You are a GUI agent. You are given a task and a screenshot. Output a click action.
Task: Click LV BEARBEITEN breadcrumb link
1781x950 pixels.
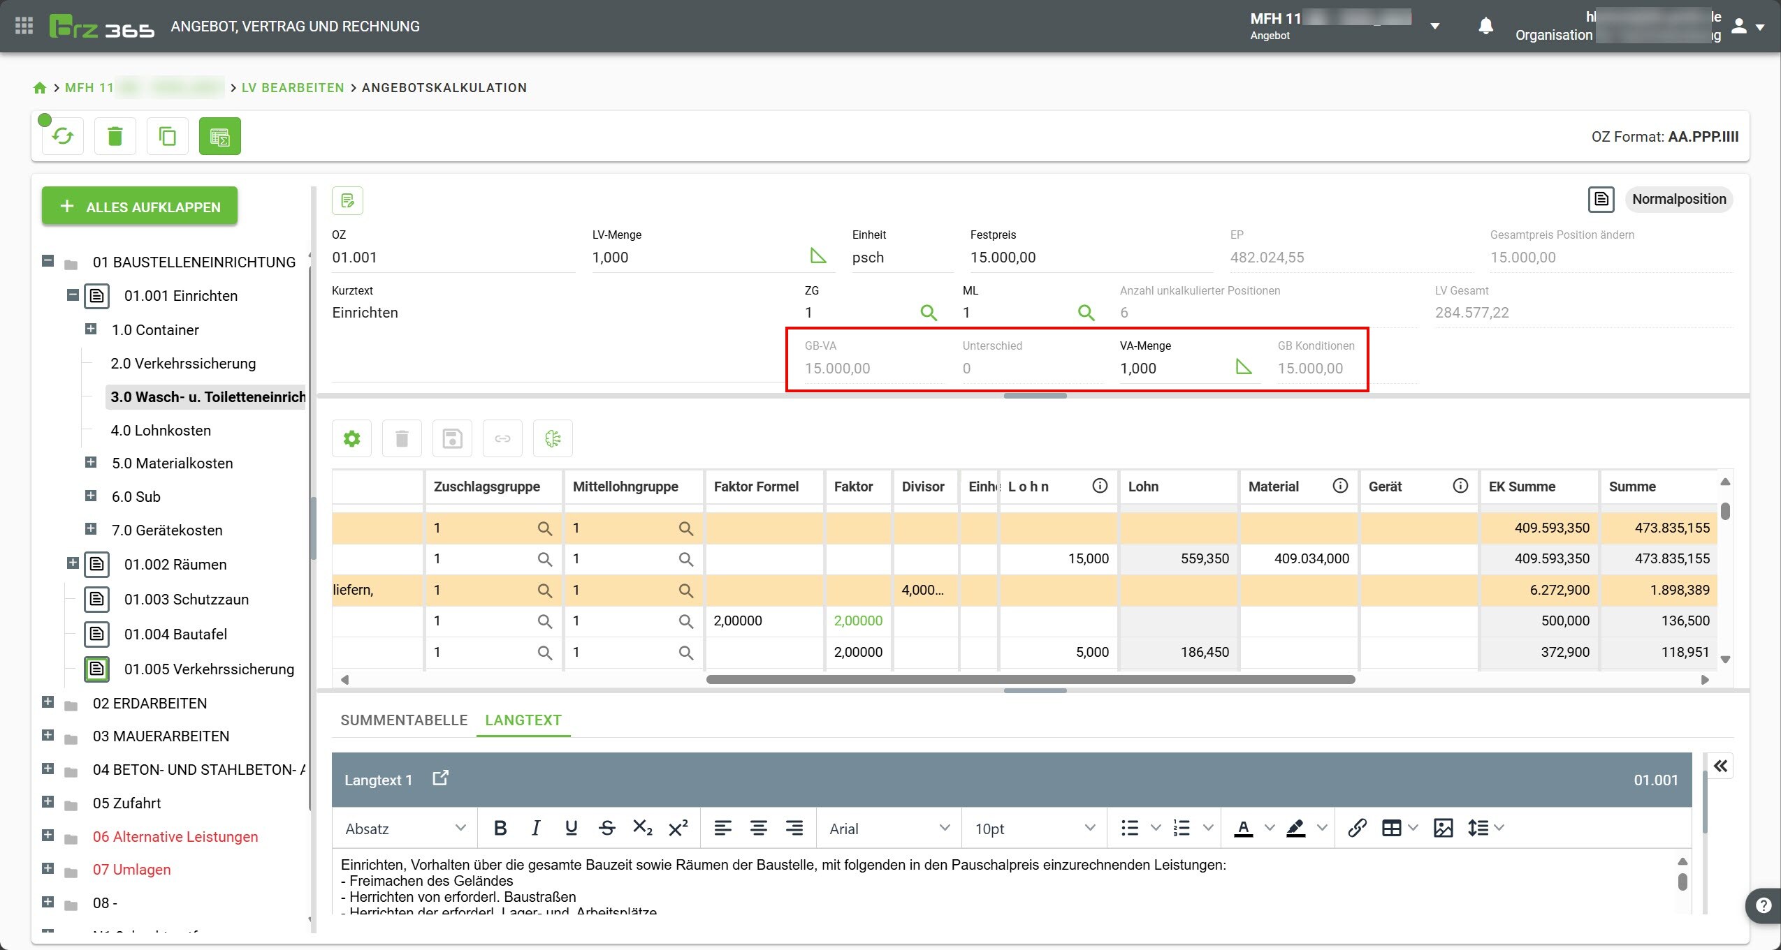pos(293,88)
